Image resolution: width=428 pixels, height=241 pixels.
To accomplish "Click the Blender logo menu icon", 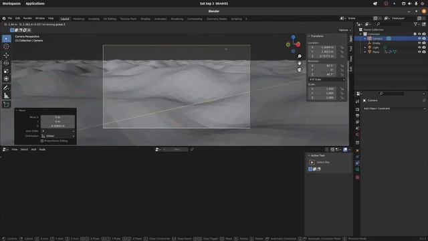I will [4, 19].
